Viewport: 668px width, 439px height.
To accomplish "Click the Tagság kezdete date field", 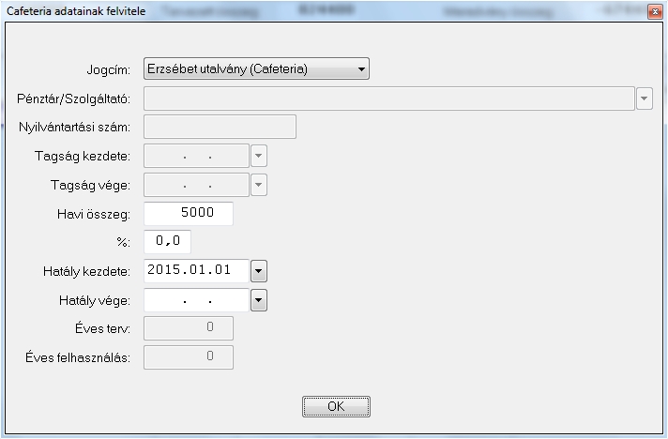I will (x=196, y=156).
